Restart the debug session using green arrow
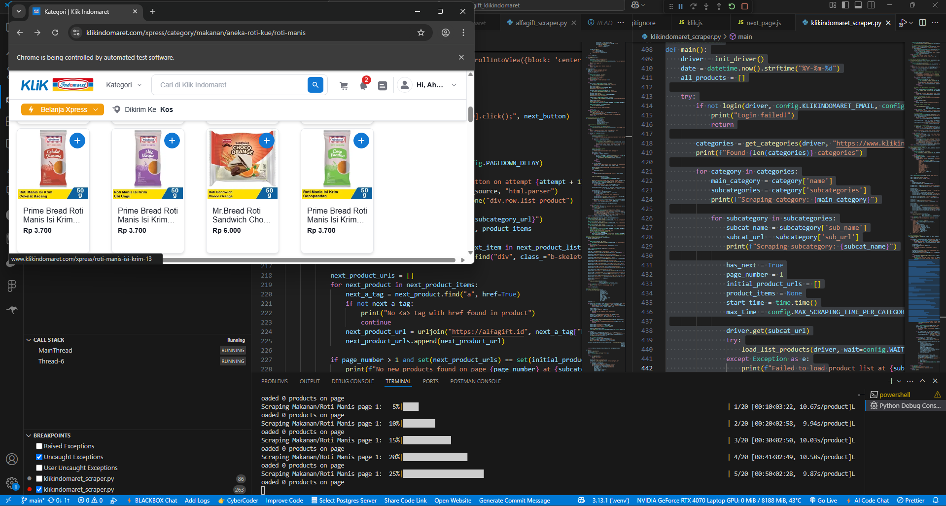This screenshot has width=946, height=506. tap(732, 6)
